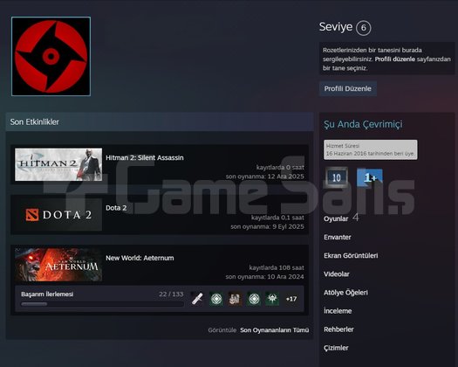Click the level 6 badge circle
This screenshot has width=458, height=367.
coord(364,28)
